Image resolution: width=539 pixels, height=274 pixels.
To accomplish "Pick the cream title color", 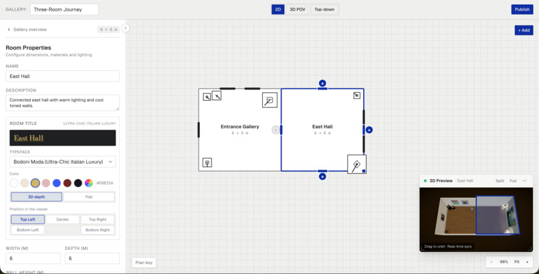I will (x=24, y=183).
